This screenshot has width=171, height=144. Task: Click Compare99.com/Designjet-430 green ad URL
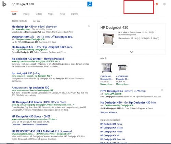click(x=30, y=39)
